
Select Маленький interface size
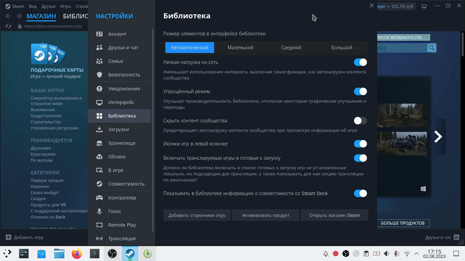(x=240, y=48)
